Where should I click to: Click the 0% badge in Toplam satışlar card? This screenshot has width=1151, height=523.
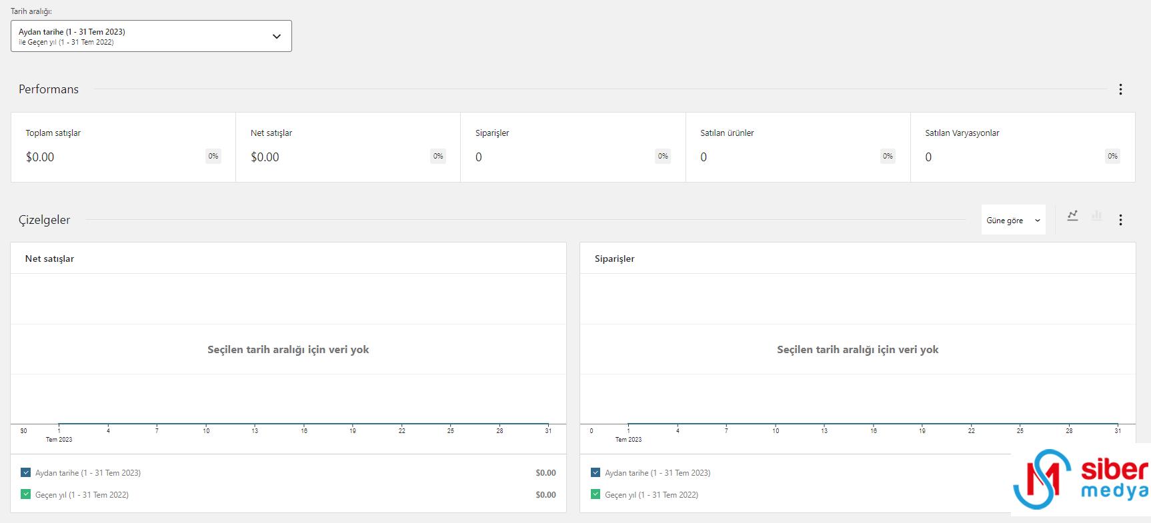(213, 156)
